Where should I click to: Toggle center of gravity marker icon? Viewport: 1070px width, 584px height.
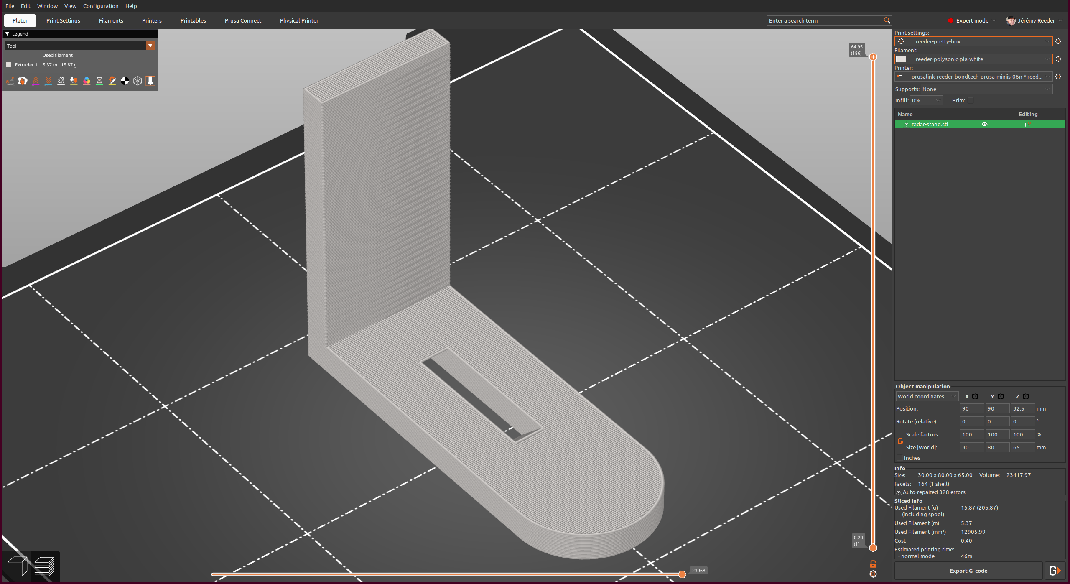click(125, 81)
